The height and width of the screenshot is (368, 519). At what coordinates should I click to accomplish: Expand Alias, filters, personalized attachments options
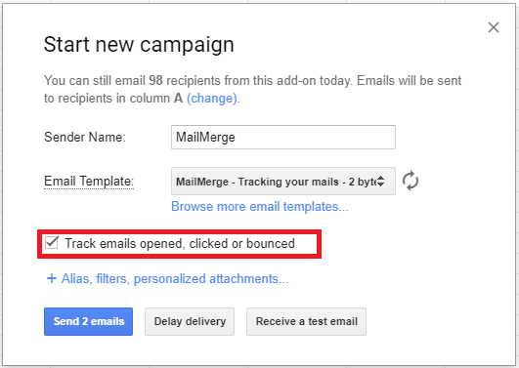[x=175, y=279]
